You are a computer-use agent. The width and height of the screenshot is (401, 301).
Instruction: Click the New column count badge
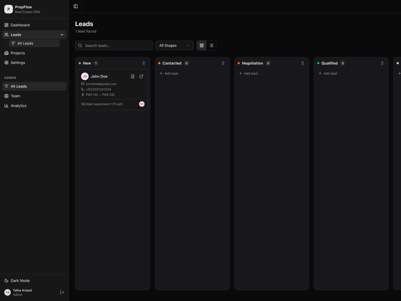tap(96, 63)
